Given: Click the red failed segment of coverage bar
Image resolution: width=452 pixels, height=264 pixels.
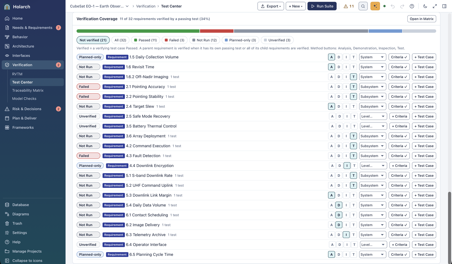Looking at the screenshot, I should click(217, 31).
